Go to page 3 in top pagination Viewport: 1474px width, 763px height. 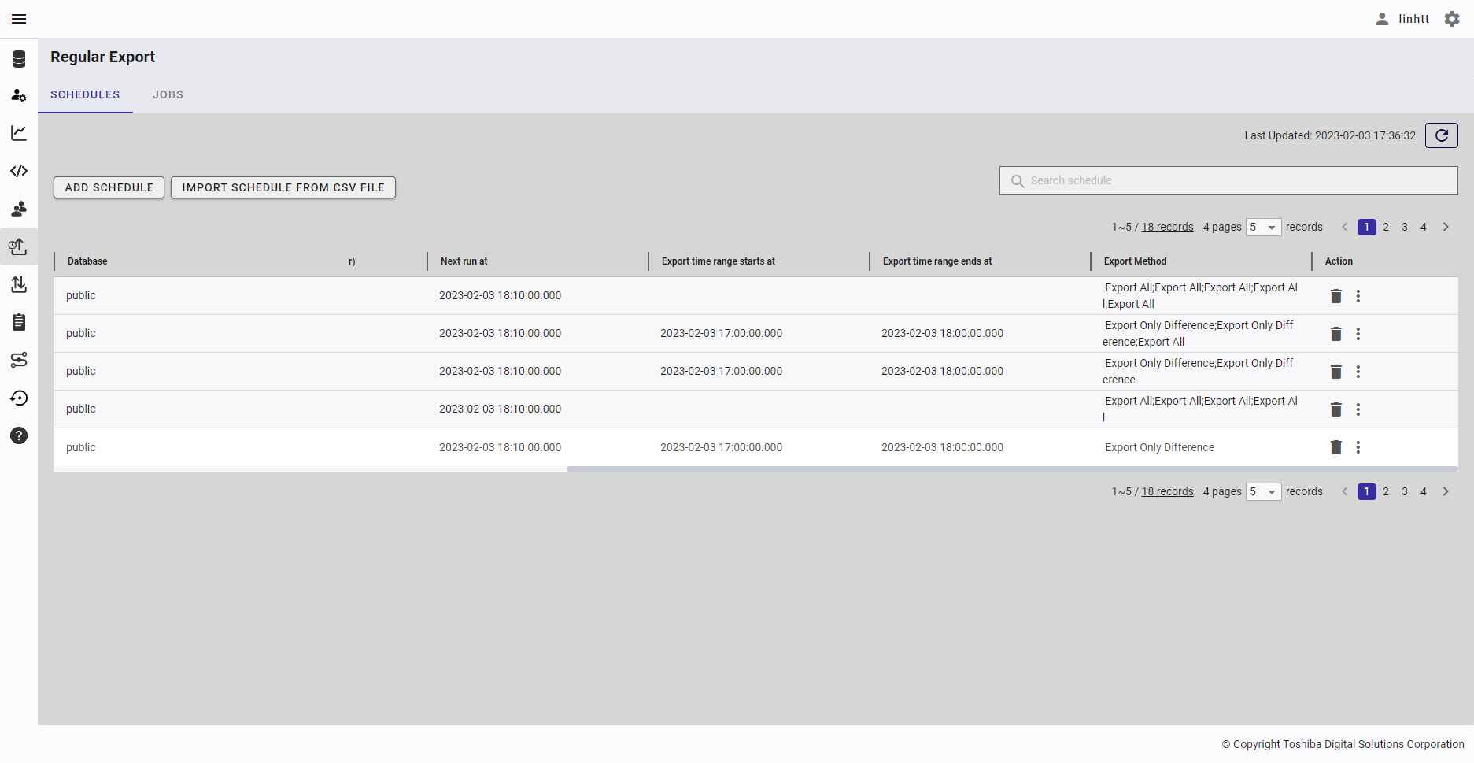1405,227
